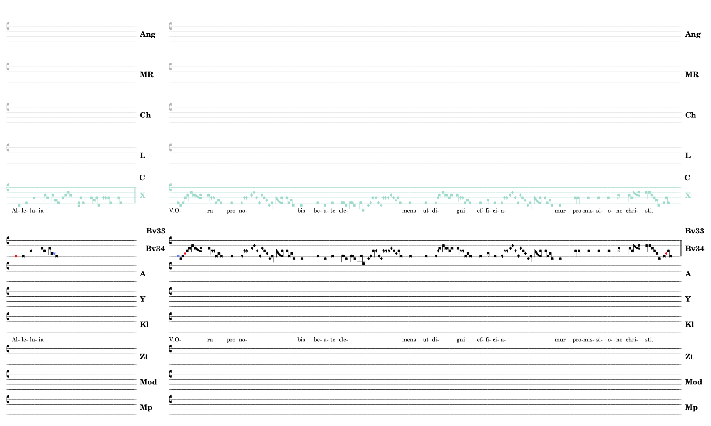Click upper Al-le-lu-ia lyric text under X staff
This screenshot has width=711, height=426.
tap(27, 211)
